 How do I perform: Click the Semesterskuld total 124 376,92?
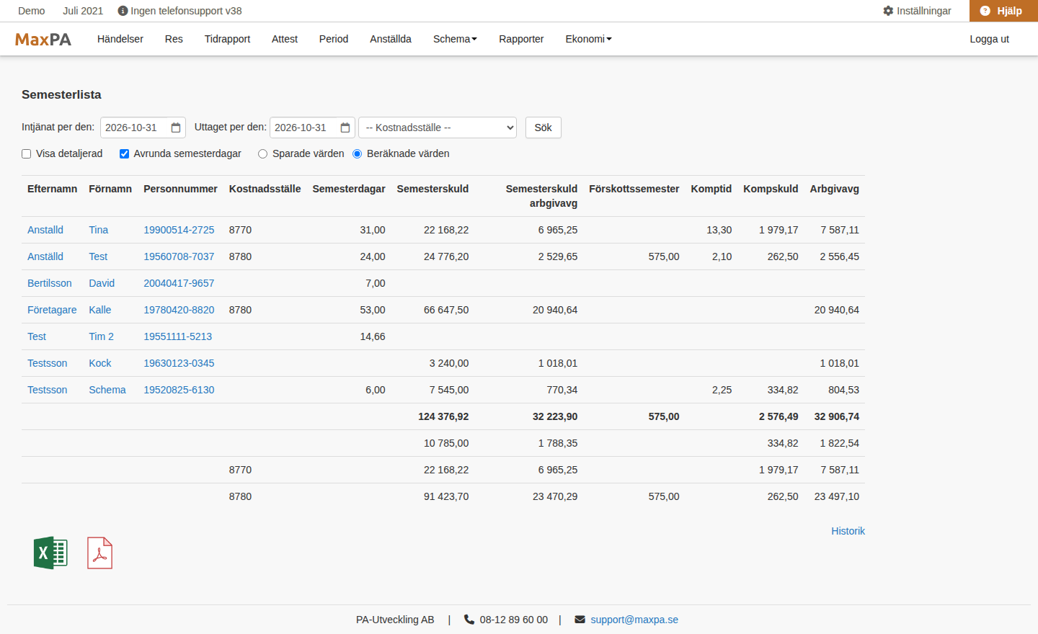tap(443, 416)
